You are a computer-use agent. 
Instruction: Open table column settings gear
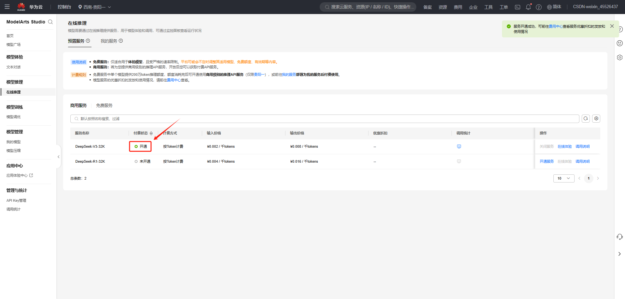(x=596, y=119)
